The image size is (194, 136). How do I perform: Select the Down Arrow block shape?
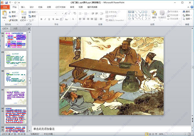pyautogui.click(x=146, y=15)
